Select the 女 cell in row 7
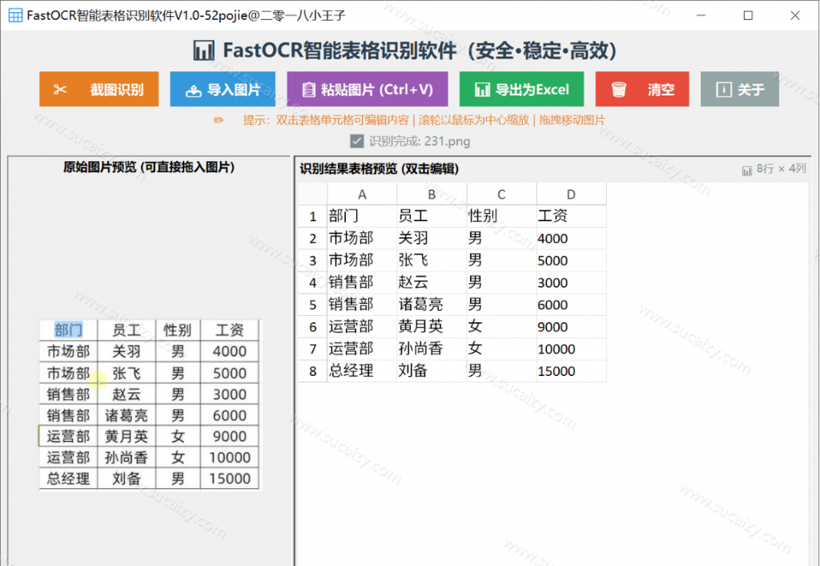 pyautogui.click(x=501, y=349)
